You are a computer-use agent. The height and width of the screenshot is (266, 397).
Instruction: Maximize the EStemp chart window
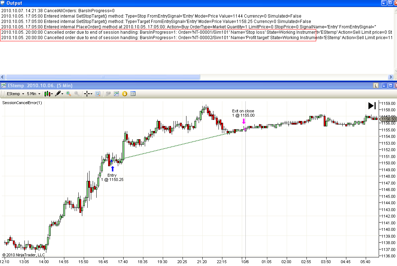[391, 85]
